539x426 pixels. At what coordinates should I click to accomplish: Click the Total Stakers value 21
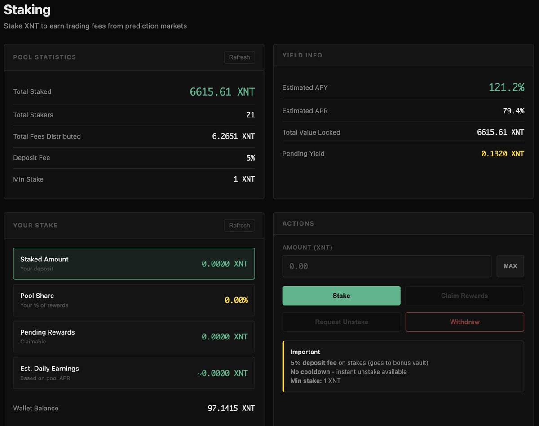point(251,115)
